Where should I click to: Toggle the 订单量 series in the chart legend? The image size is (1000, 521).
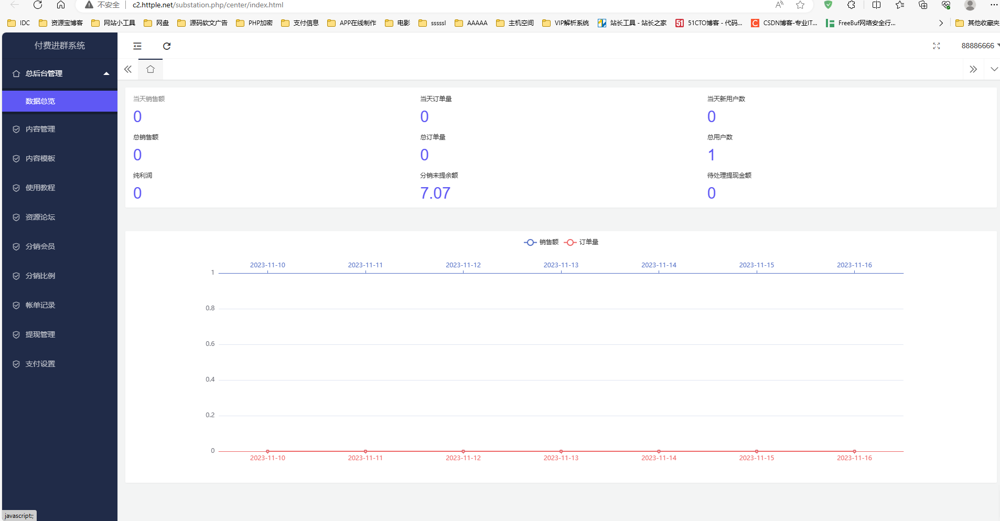tap(581, 242)
